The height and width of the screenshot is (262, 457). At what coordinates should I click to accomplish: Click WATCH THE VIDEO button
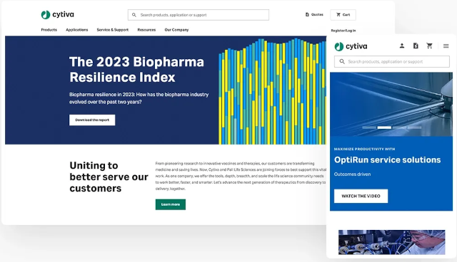pos(361,196)
